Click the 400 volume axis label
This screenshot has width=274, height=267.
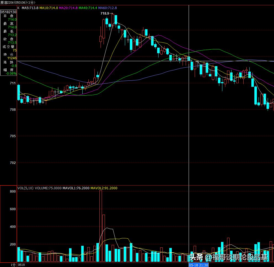pos(13,227)
